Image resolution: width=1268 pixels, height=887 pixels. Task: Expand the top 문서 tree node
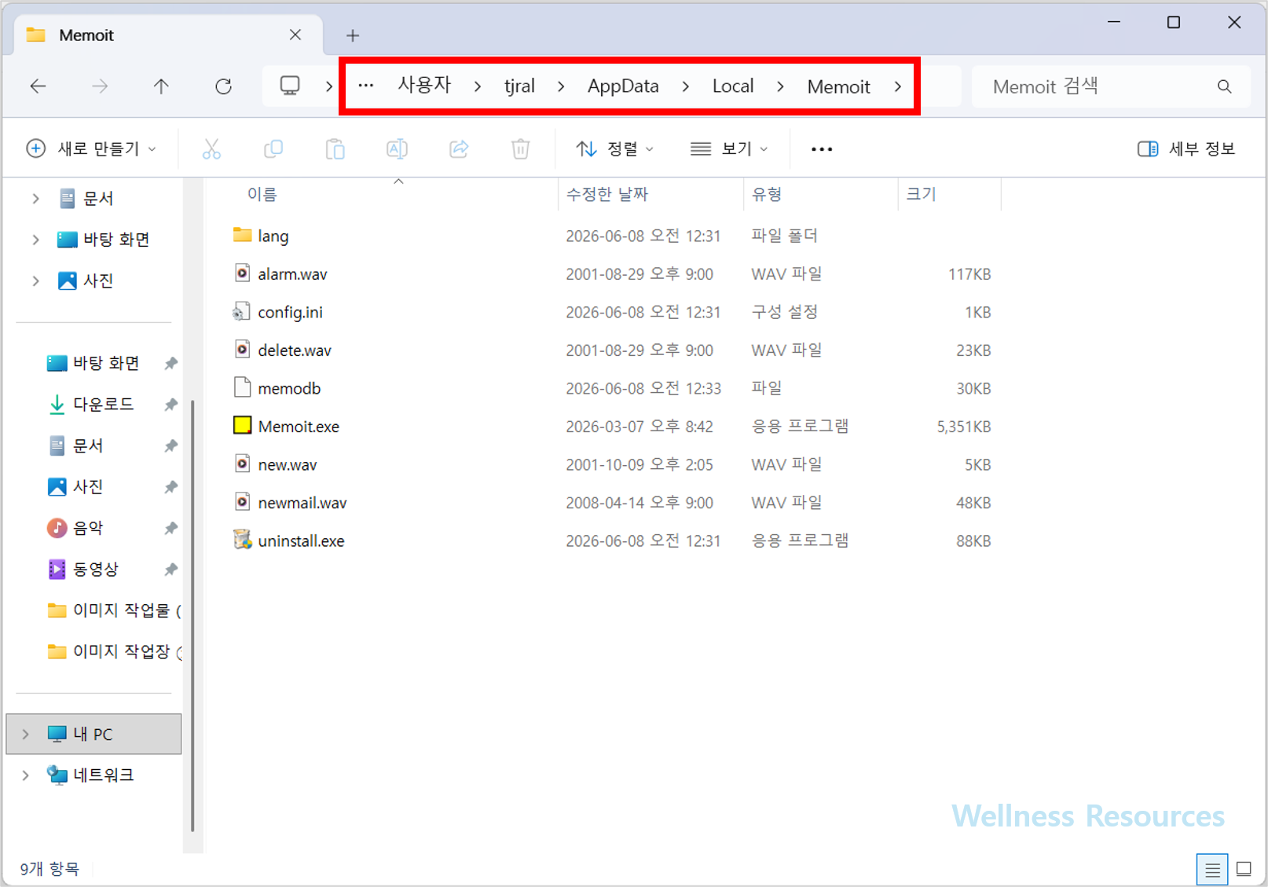tap(35, 199)
